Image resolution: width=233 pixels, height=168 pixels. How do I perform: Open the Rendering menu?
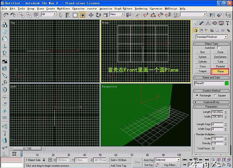141,9
